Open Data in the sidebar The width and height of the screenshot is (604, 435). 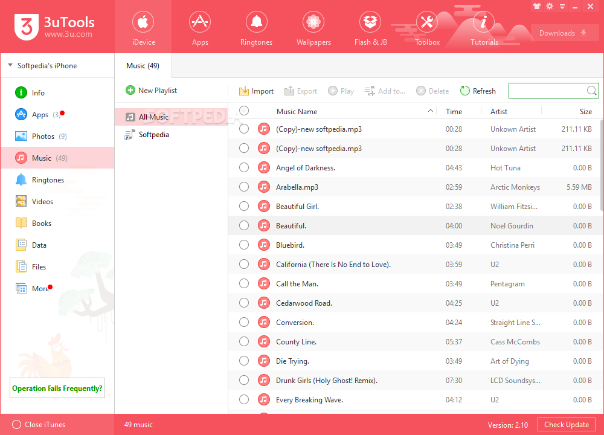57,245
